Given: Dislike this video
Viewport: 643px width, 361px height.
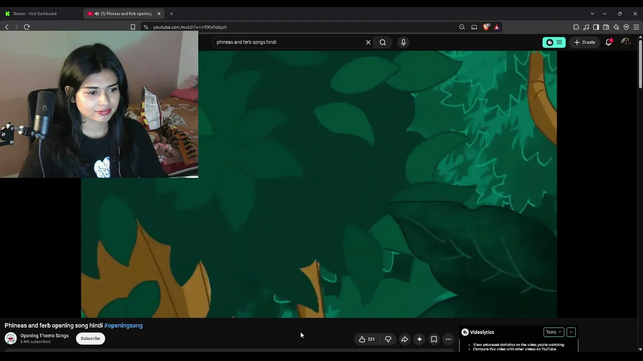Looking at the screenshot, I should click(x=388, y=339).
